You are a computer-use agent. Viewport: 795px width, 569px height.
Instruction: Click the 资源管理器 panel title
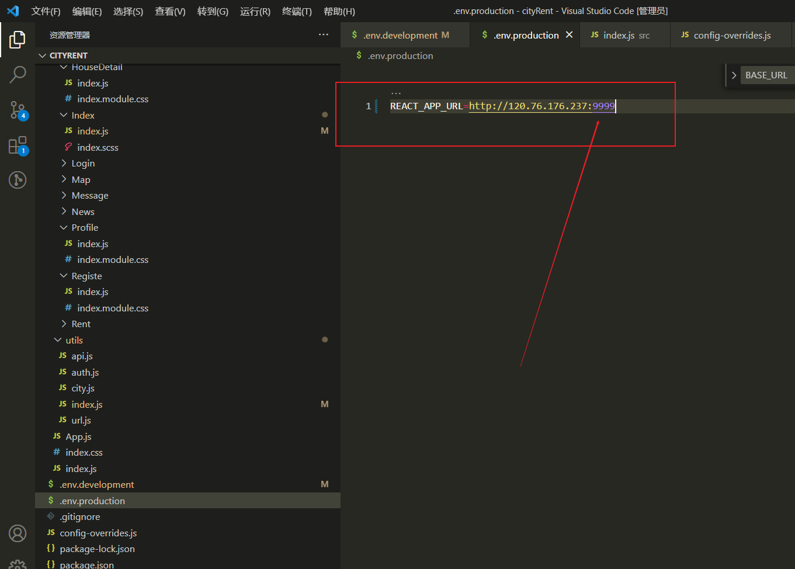(x=70, y=35)
